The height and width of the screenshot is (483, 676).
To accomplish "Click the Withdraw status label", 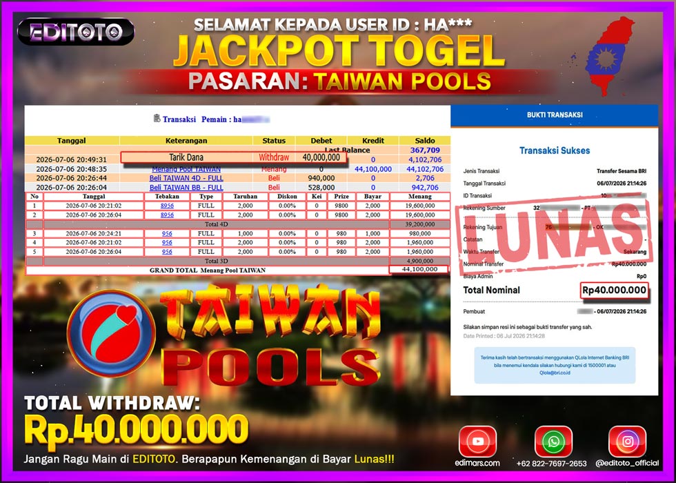I will 275,157.
